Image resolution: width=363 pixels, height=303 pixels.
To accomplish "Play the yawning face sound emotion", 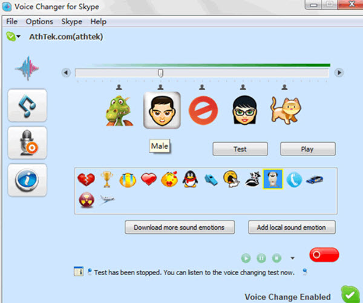I will tap(231, 179).
